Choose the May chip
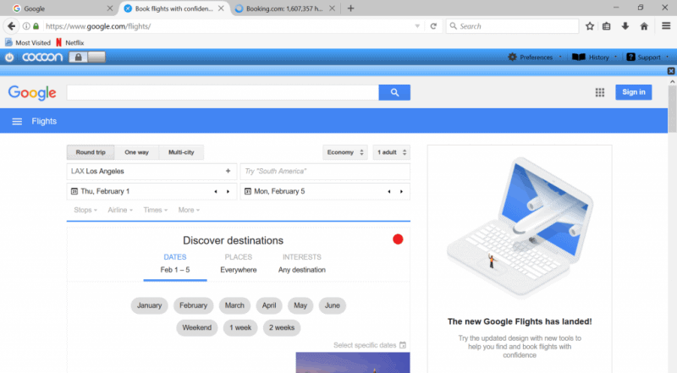The image size is (677, 373). (300, 305)
